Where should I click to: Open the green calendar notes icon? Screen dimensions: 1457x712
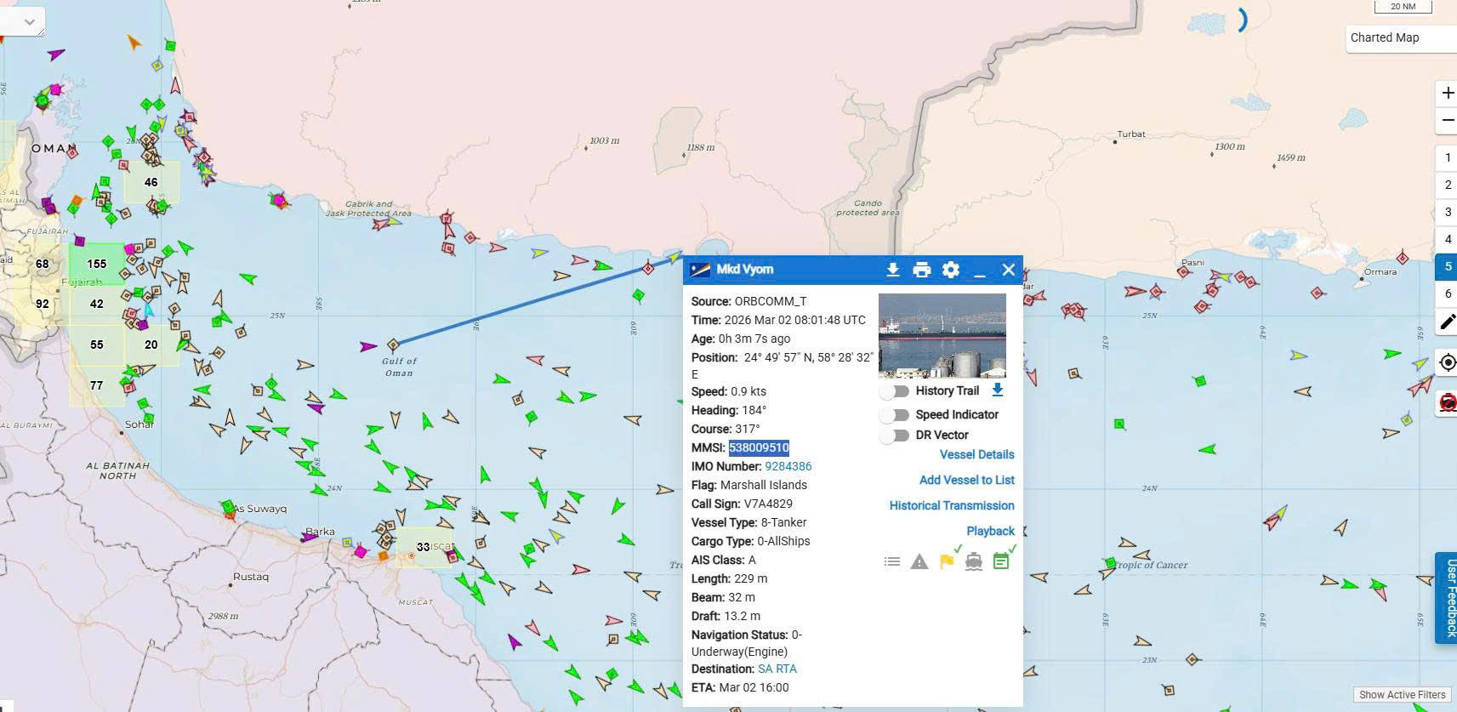click(x=1001, y=561)
